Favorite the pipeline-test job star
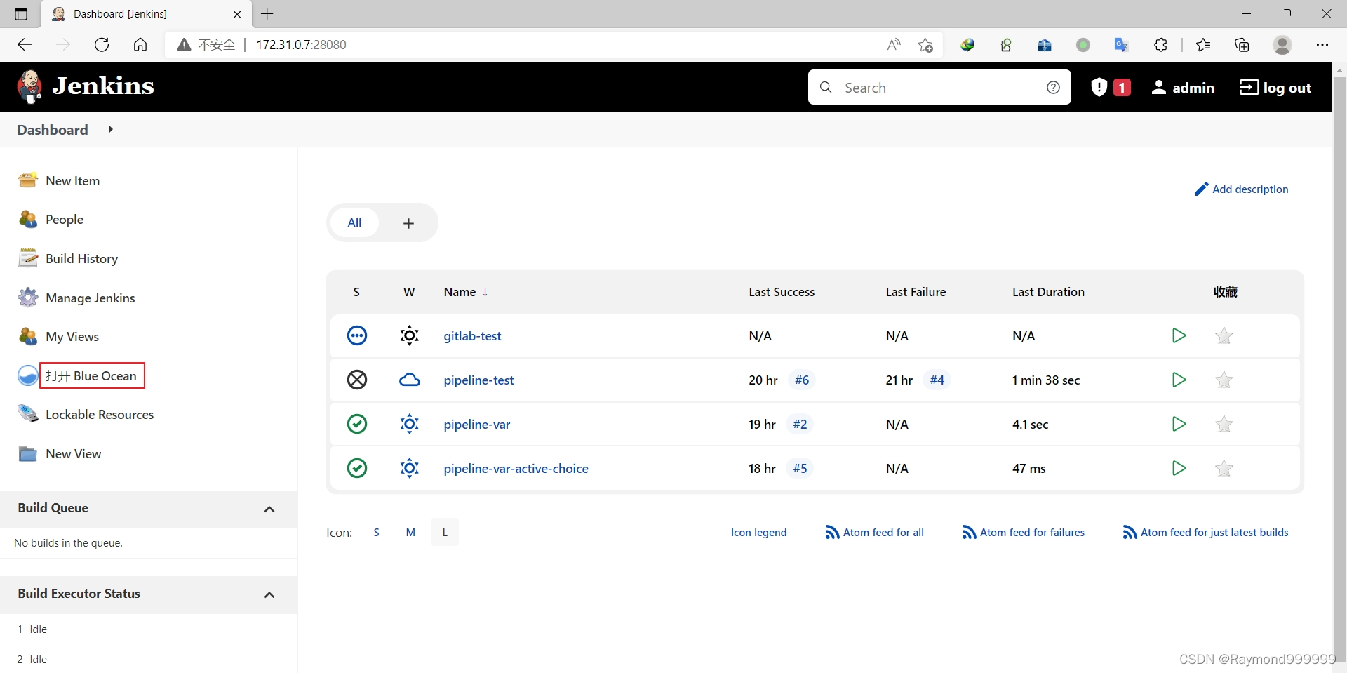This screenshot has width=1347, height=673. click(1224, 380)
